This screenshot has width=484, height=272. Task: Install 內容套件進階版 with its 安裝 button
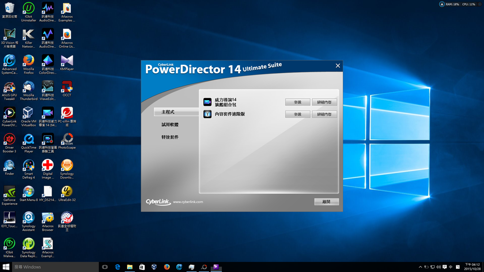[298, 114]
